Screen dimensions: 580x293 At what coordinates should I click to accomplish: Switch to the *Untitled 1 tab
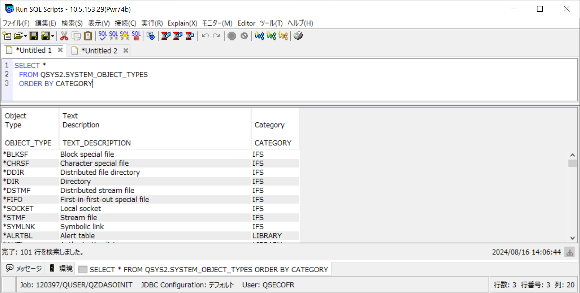pos(34,50)
